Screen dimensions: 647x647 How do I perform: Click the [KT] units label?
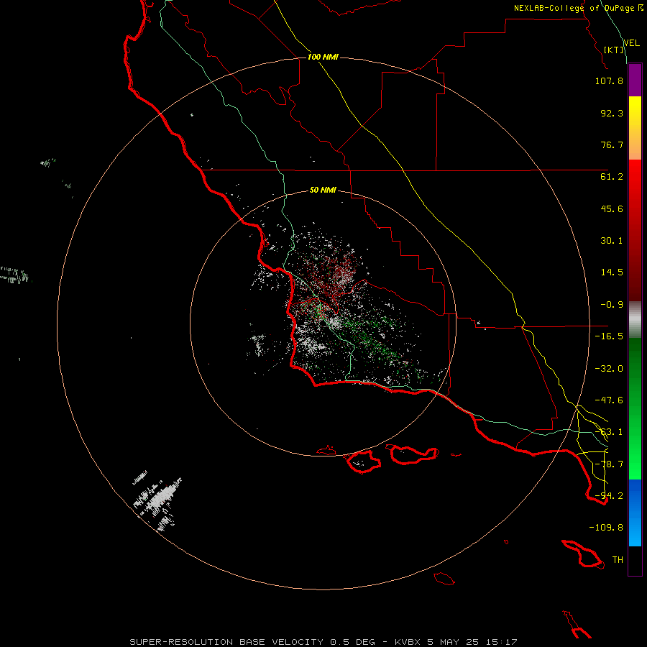pos(614,50)
